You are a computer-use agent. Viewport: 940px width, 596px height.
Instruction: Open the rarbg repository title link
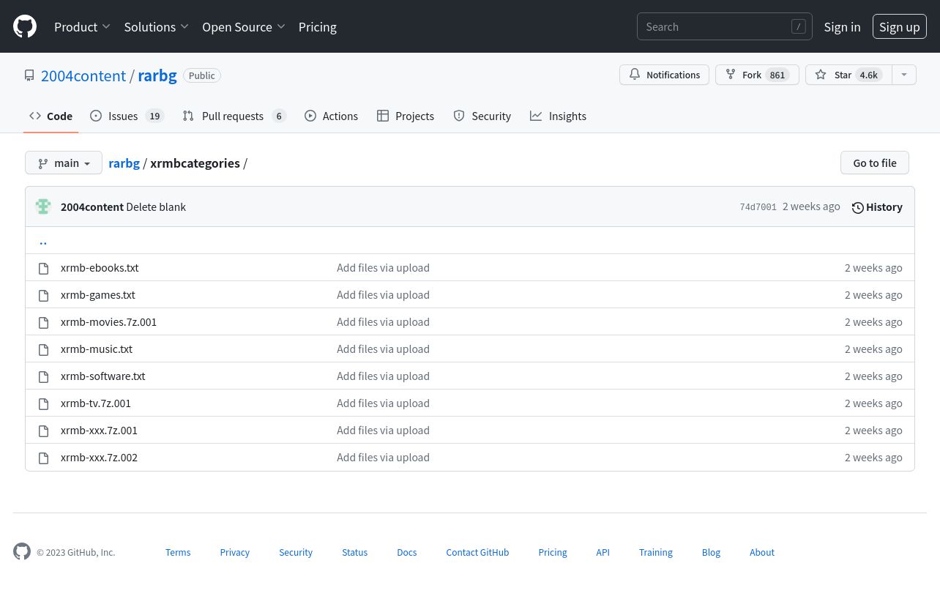tap(157, 75)
